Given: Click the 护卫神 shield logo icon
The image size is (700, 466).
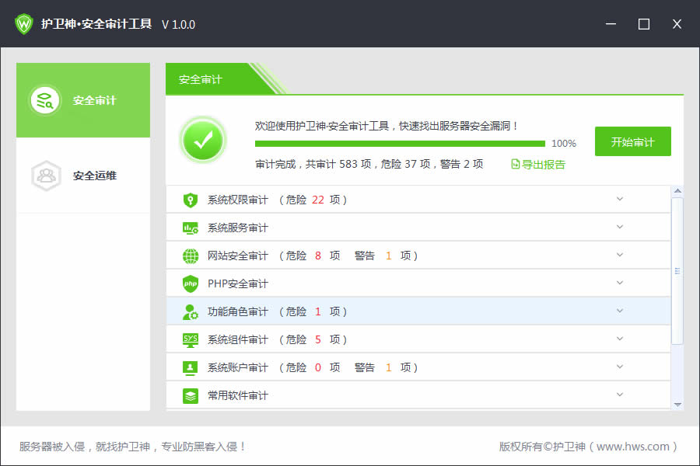Looking at the screenshot, I should coord(24,23).
